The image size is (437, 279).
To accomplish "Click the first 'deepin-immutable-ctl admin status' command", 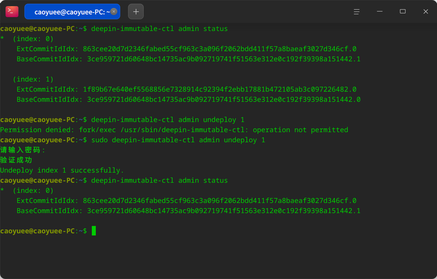I will pos(159,29).
